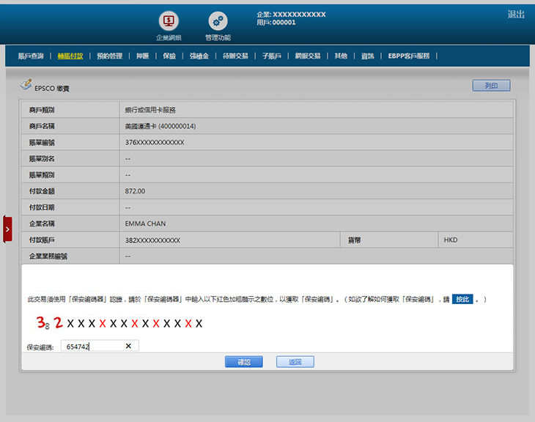Image resolution: width=535 pixels, height=422 pixels.
Task: Click the 列印 print button
Action: point(491,86)
